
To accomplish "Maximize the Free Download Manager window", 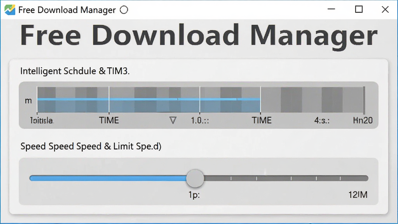I will click(359, 9).
